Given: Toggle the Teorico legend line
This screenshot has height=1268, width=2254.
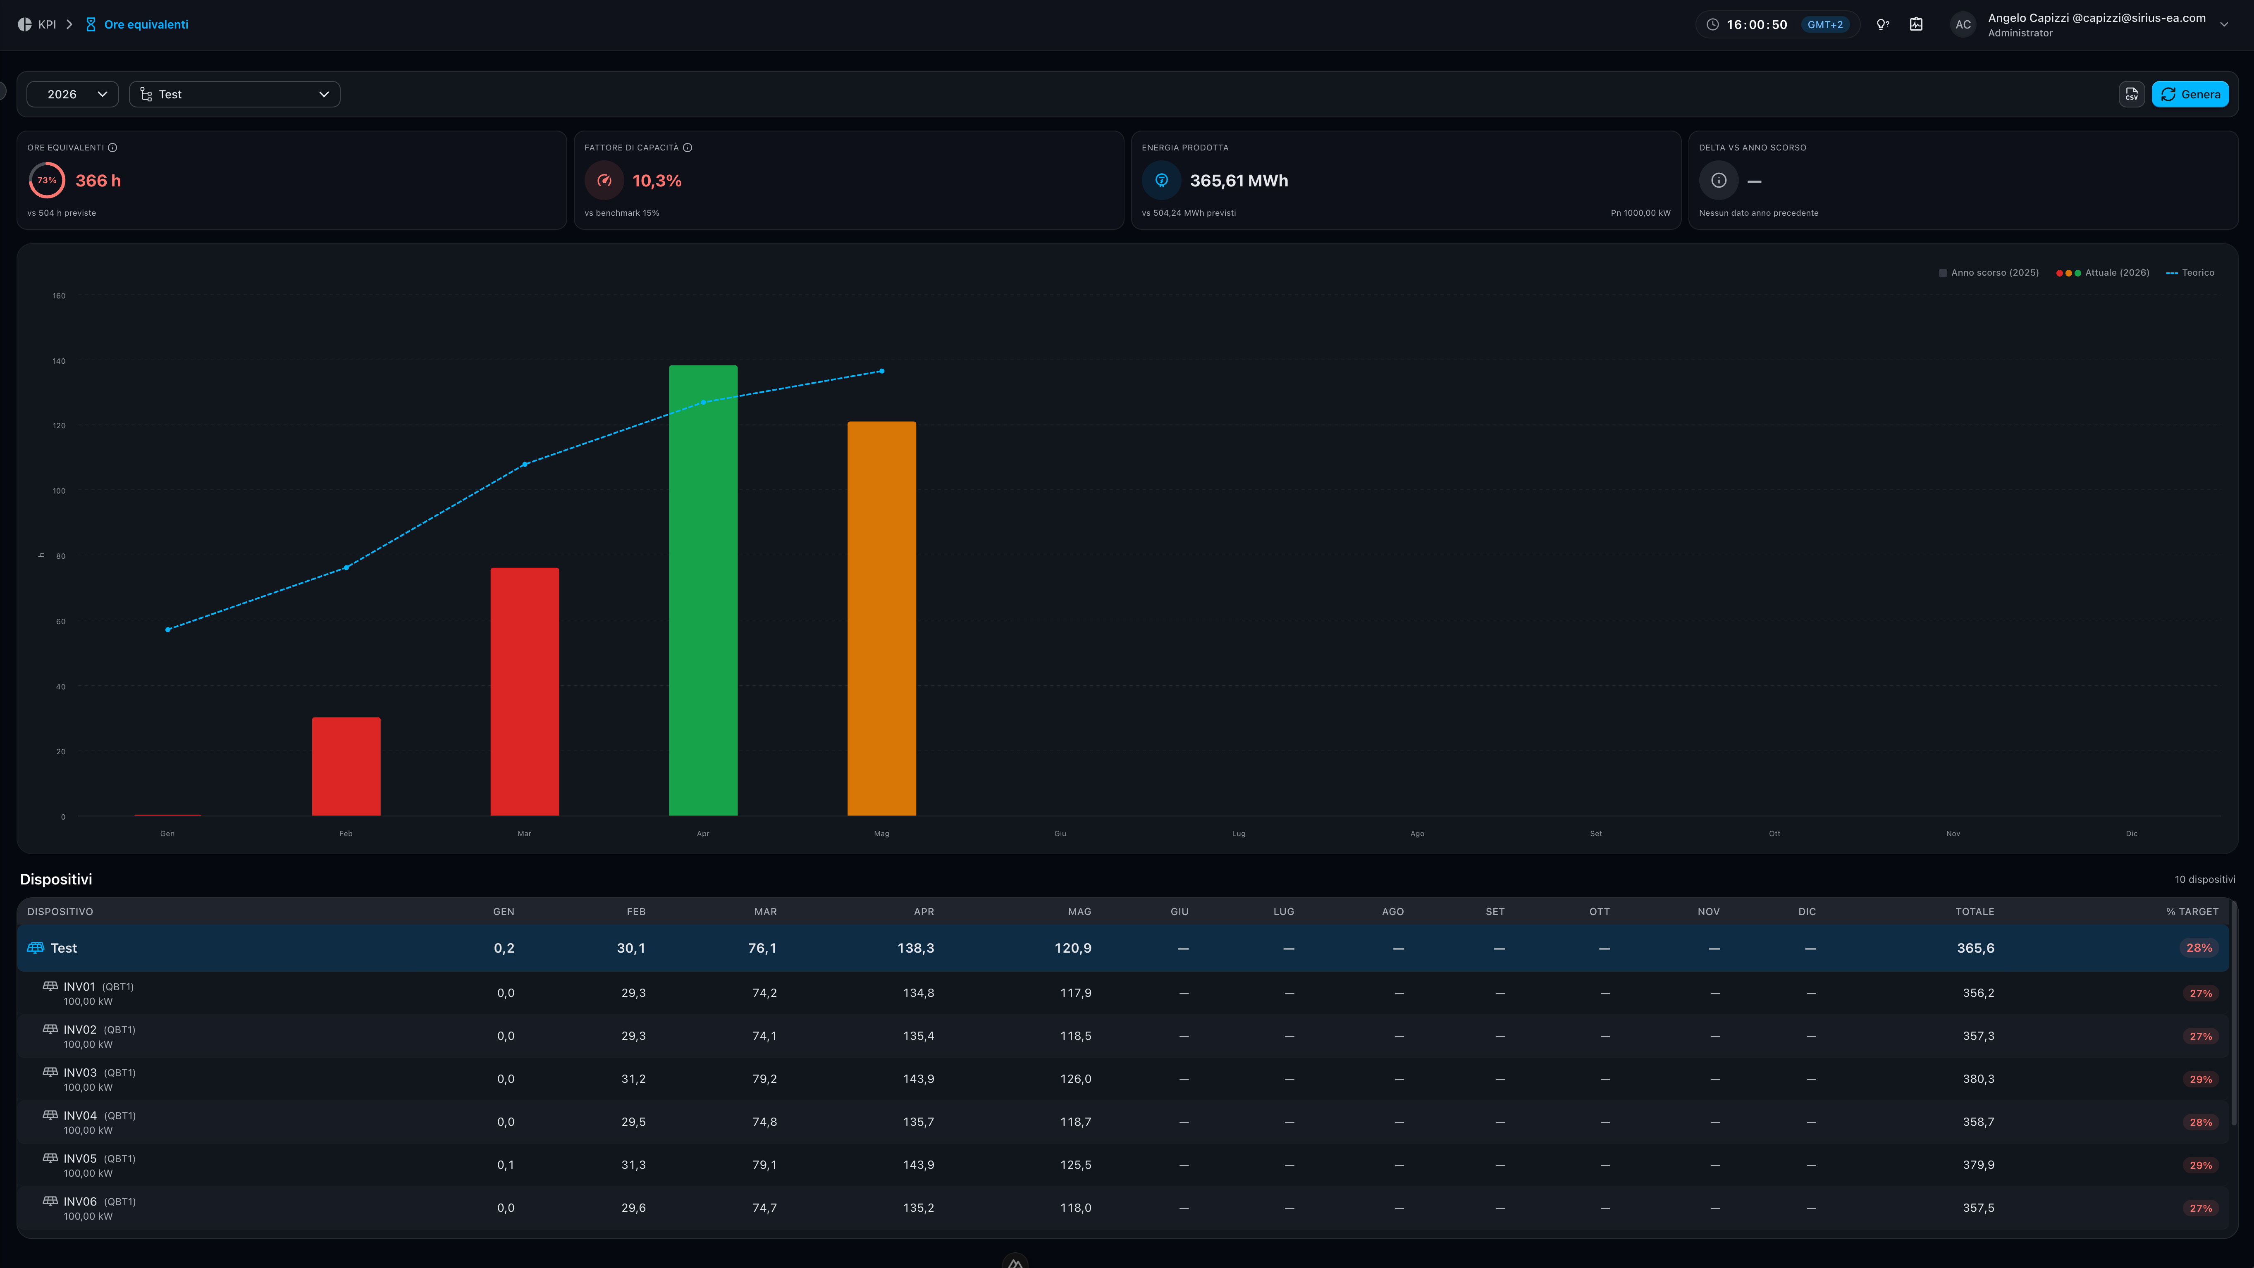Looking at the screenshot, I should [2190, 273].
